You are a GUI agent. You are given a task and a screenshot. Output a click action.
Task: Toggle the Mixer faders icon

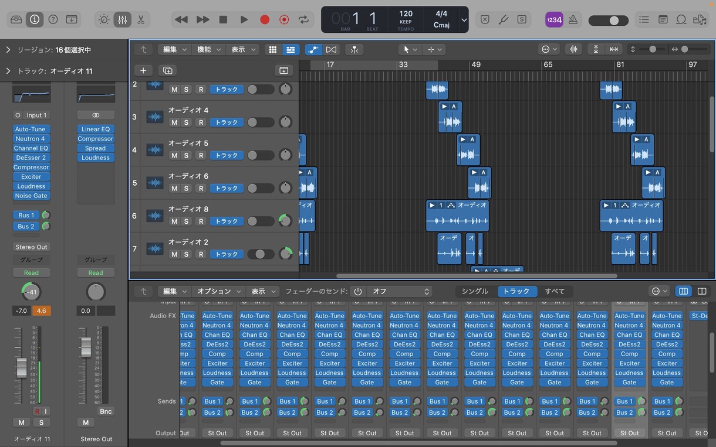(122, 19)
